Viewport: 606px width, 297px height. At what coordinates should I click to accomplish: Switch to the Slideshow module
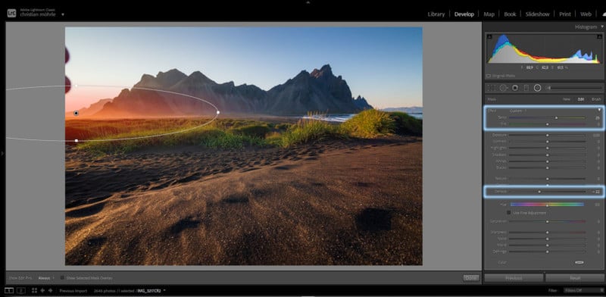pos(537,14)
